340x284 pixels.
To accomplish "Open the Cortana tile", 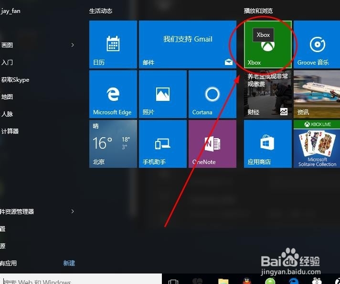I will point(212,94).
